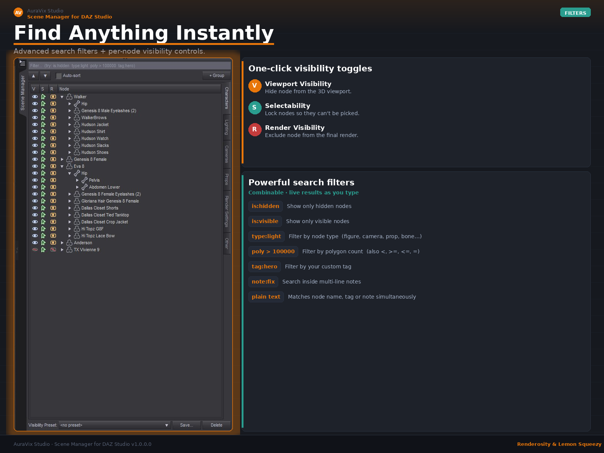Toggle selectability arrow for Pelvis
Screen dimensions: 604x453
(x=43, y=180)
